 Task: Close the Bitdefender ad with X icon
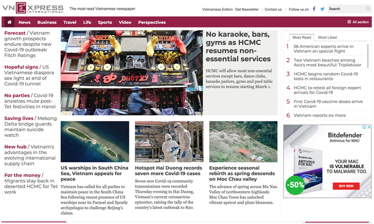pos(369,127)
